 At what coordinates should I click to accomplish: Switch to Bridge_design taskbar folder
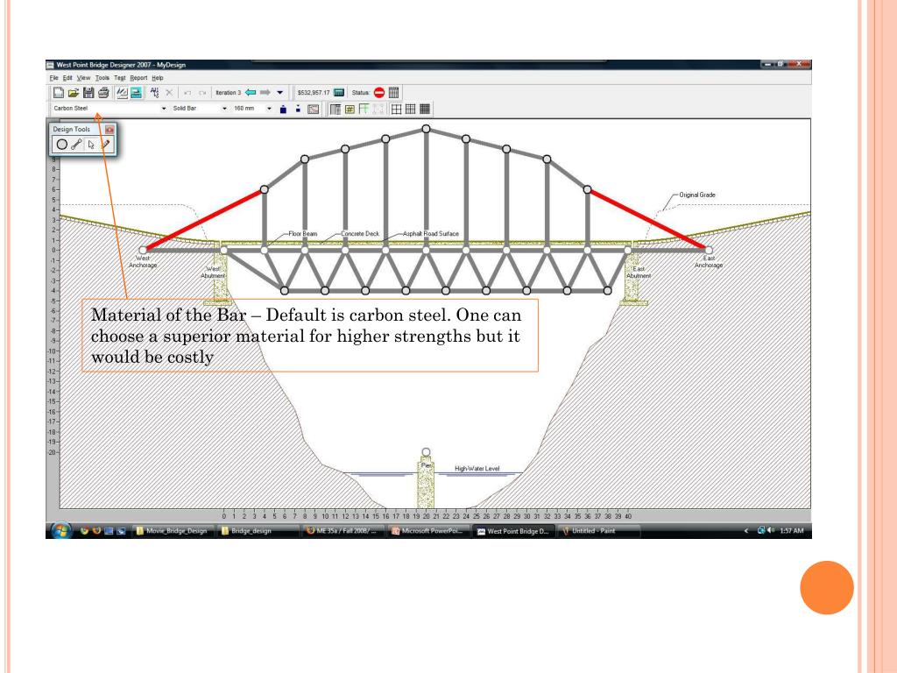point(257,531)
